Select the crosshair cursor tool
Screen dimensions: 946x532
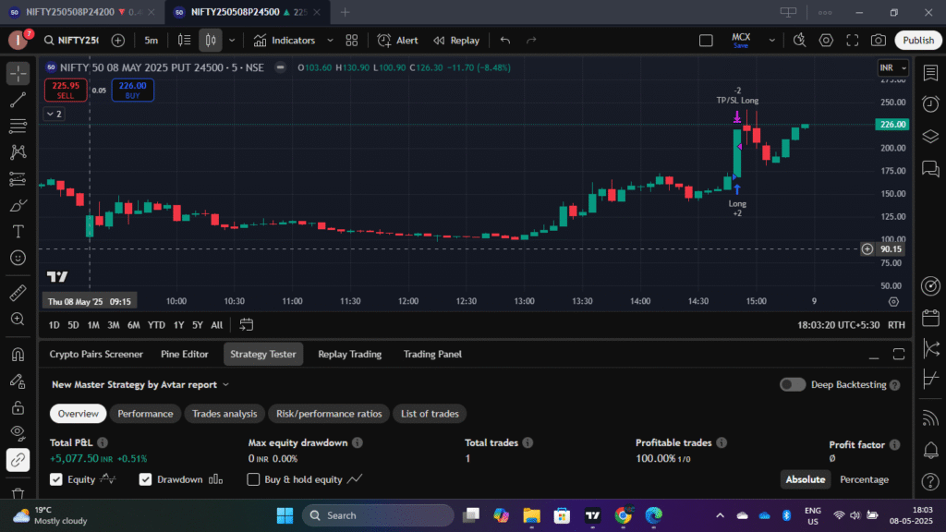pyautogui.click(x=18, y=74)
